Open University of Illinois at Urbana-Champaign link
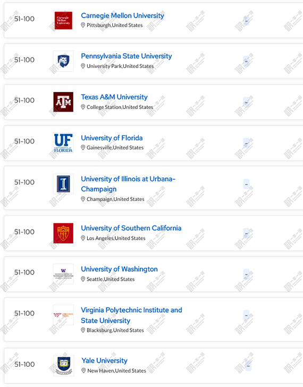Viewport: 303px width, 387px height. [128, 184]
